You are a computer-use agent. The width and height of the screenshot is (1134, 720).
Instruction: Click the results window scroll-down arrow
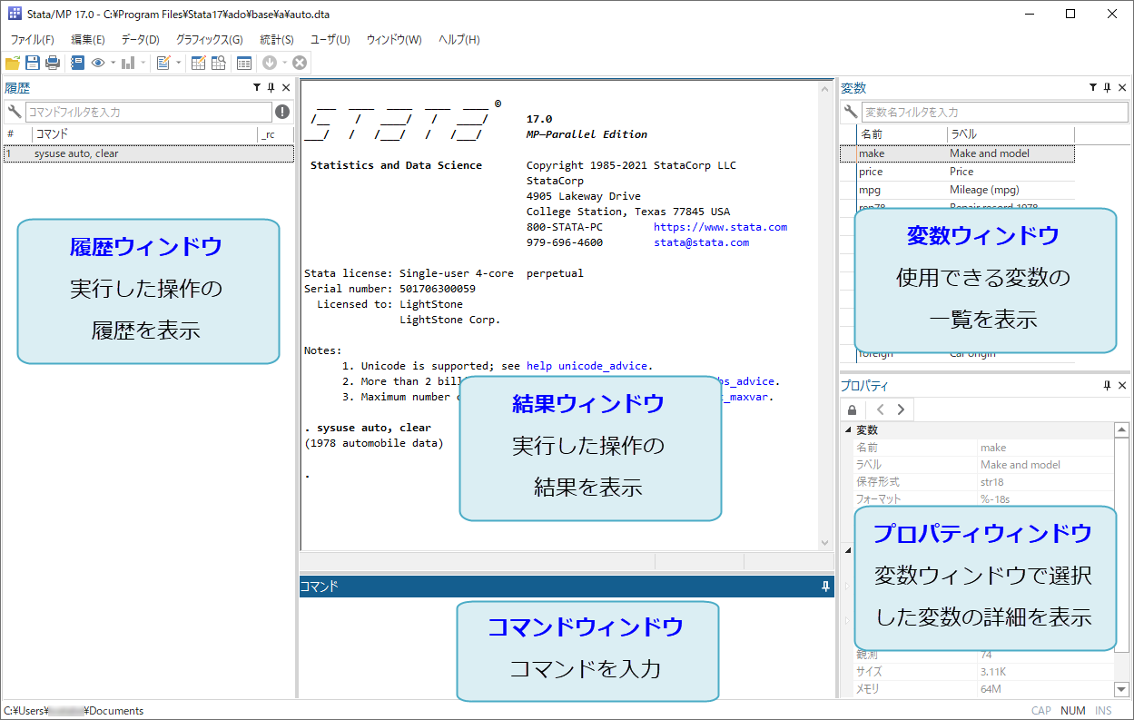coord(825,543)
